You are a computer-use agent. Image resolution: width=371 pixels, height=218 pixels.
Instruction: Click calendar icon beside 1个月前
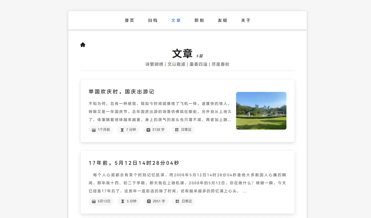(x=94, y=130)
